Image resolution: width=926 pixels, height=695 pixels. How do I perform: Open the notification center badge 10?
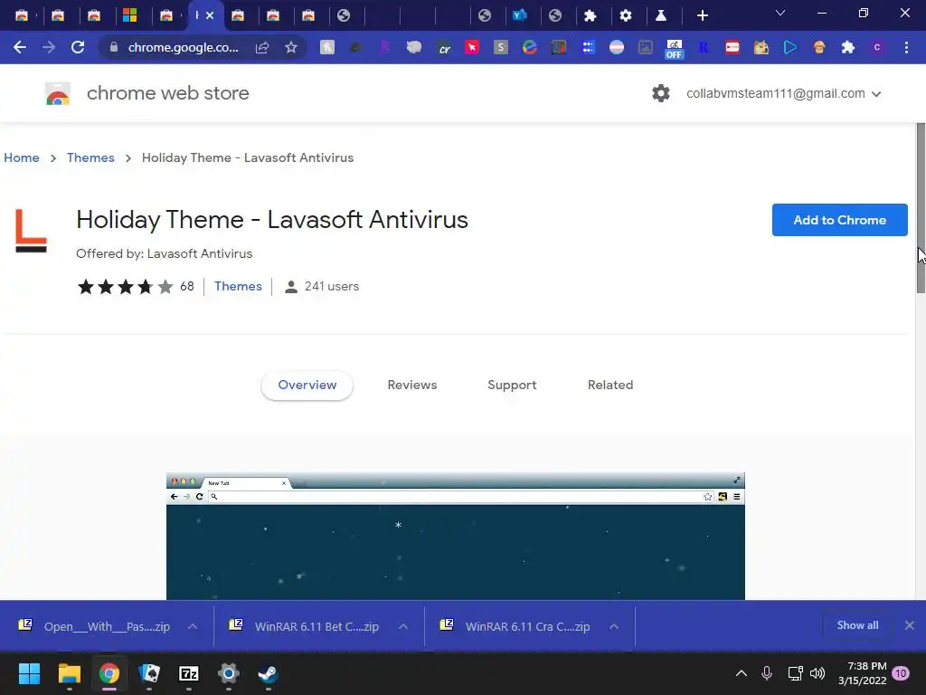tap(901, 673)
